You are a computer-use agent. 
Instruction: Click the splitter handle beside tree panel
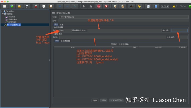(50, 60)
